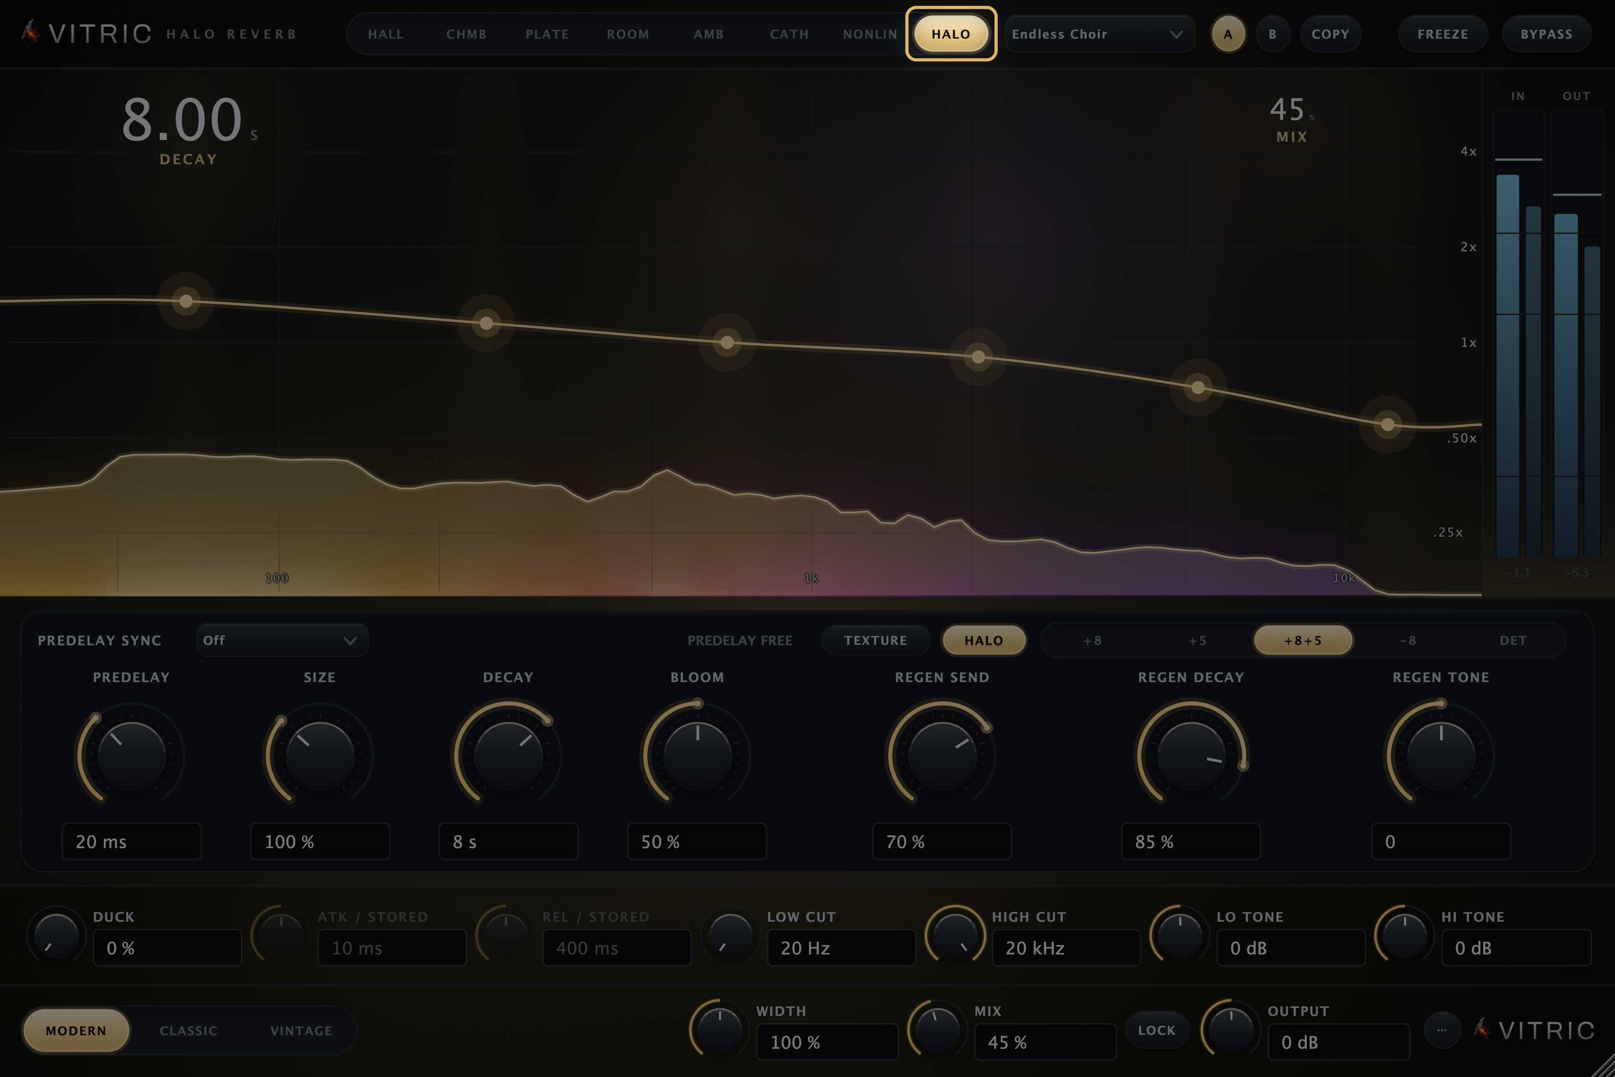Click the bottom Mix knob
The image size is (1615, 1077).
[937, 1029]
